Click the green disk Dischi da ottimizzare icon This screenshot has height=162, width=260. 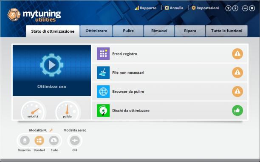tap(103, 111)
